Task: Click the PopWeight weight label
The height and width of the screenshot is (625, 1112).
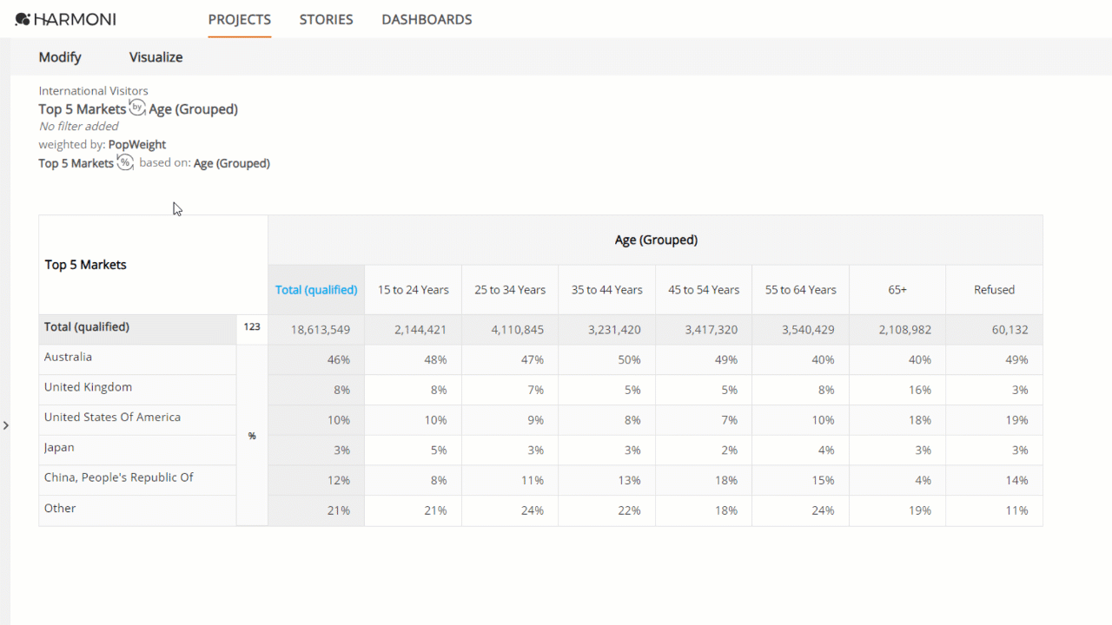Action: tap(137, 144)
